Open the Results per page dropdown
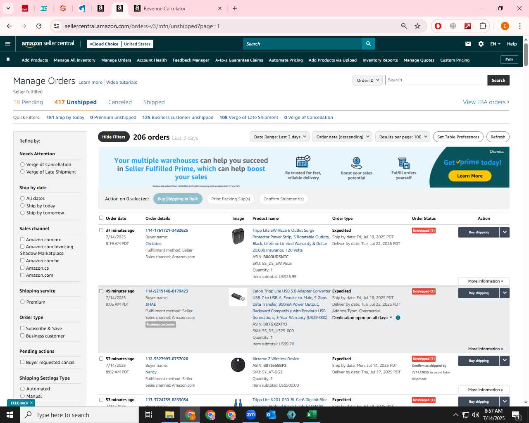Image resolution: width=529 pixels, height=423 pixels. [x=403, y=137]
